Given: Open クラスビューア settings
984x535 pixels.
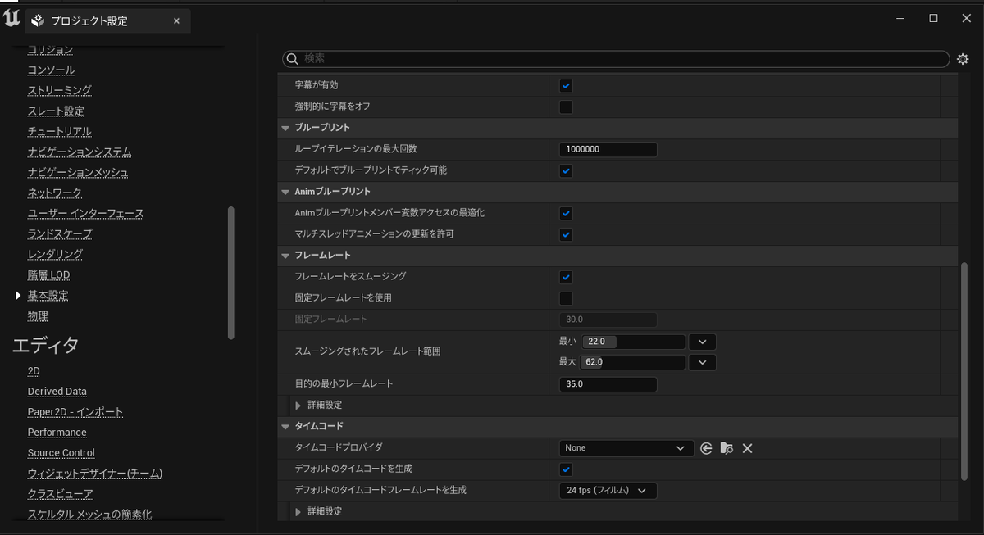Looking at the screenshot, I should (60, 494).
